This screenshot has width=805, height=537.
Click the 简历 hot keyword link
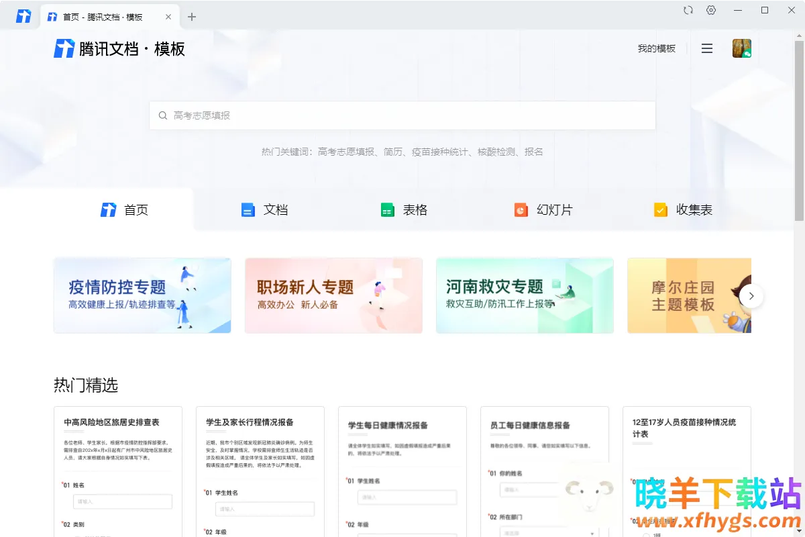click(x=392, y=152)
